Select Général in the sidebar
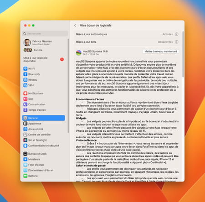This screenshot has width=205, height=202. pyautogui.click(x=44, y=118)
